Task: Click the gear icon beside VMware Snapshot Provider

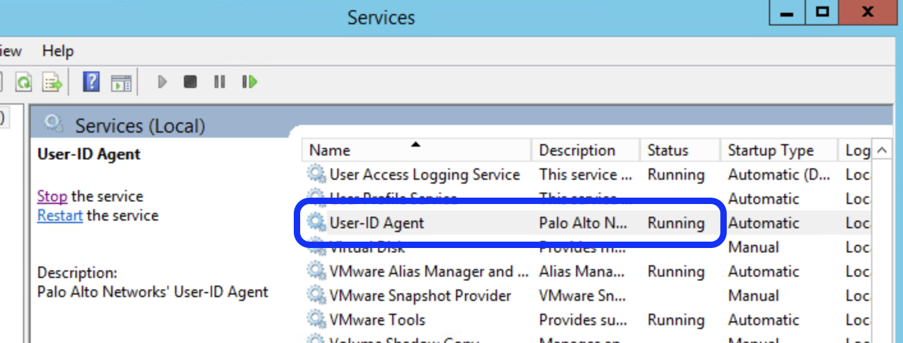Action: (316, 295)
